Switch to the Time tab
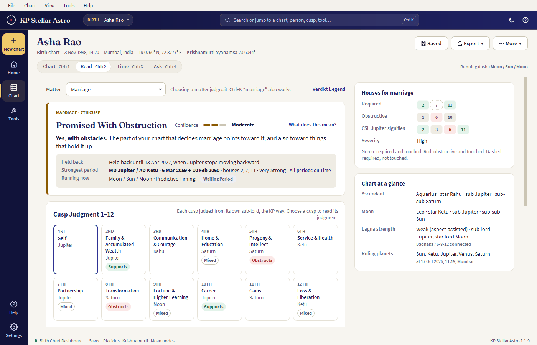This screenshot has height=345, width=537. (x=130, y=67)
